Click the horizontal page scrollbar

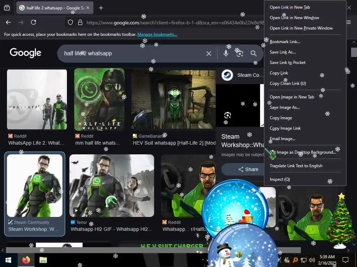(153, 250)
